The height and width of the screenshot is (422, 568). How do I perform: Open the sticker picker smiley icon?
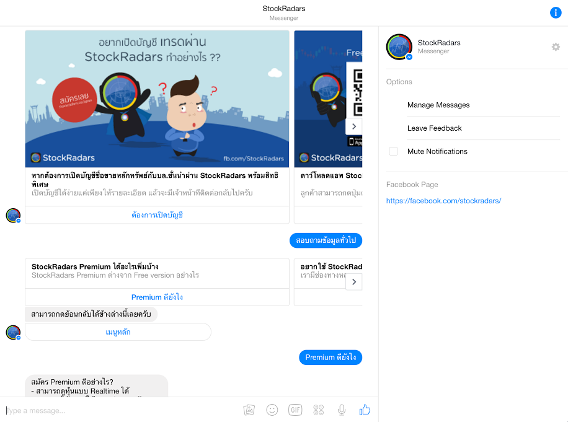(272, 410)
